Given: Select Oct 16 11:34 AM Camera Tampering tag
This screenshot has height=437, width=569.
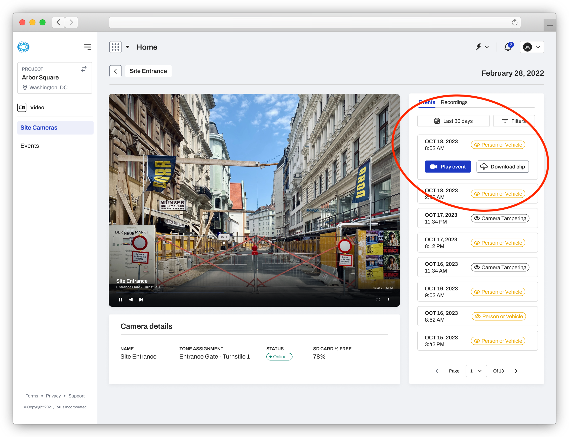Looking at the screenshot, I should coord(500,267).
